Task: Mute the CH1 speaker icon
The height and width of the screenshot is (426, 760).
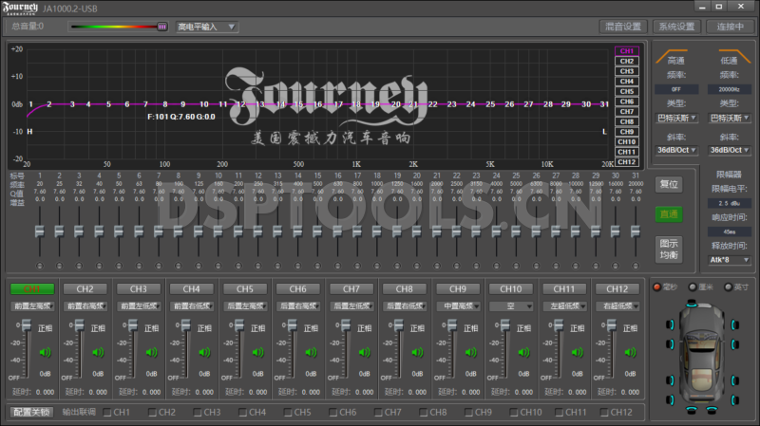Action: tap(45, 352)
